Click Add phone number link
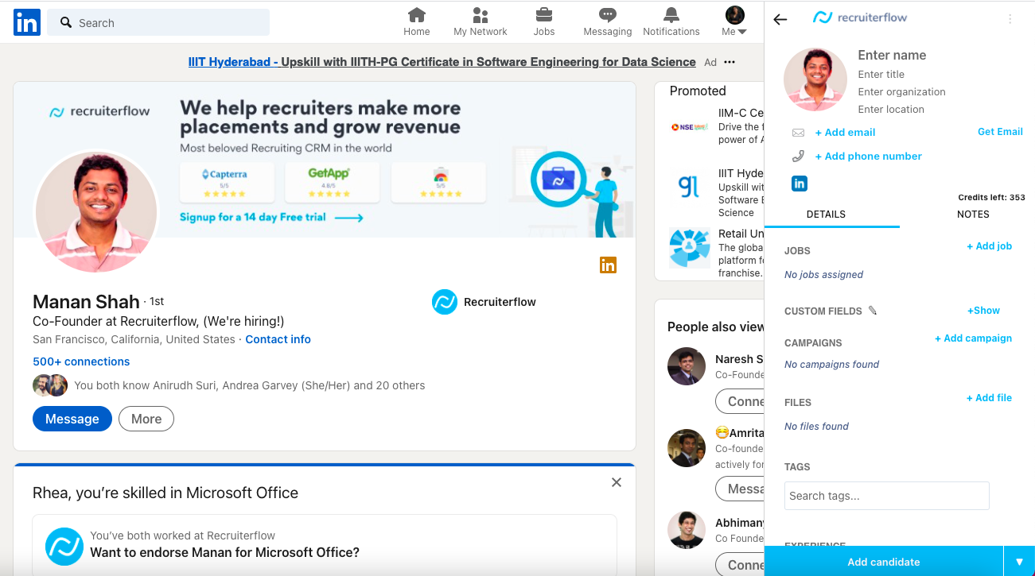The height and width of the screenshot is (576, 1035). pyautogui.click(x=868, y=157)
